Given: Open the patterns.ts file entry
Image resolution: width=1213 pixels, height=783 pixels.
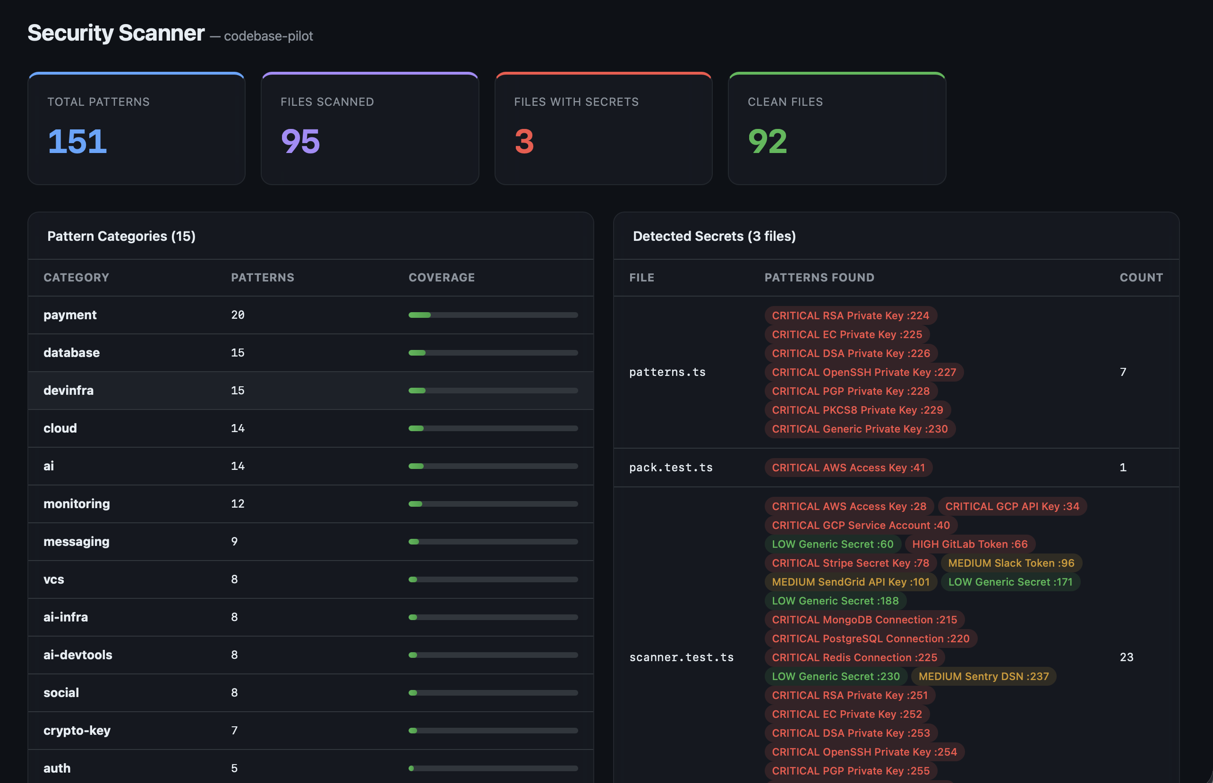Looking at the screenshot, I should pyautogui.click(x=667, y=372).
